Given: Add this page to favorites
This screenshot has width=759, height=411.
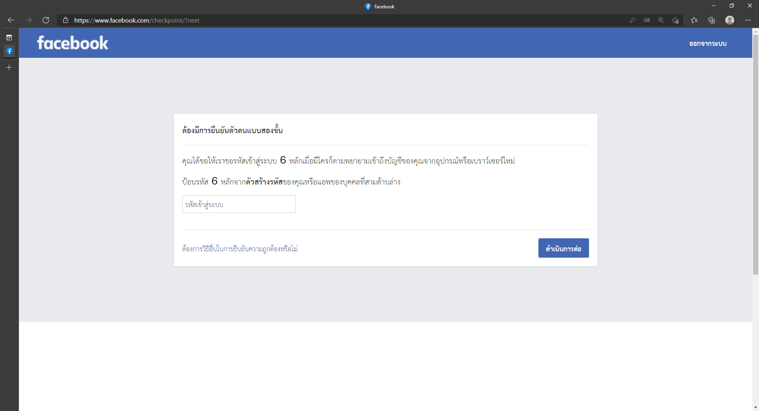Looking at the screenshot, I should (675, 20).
